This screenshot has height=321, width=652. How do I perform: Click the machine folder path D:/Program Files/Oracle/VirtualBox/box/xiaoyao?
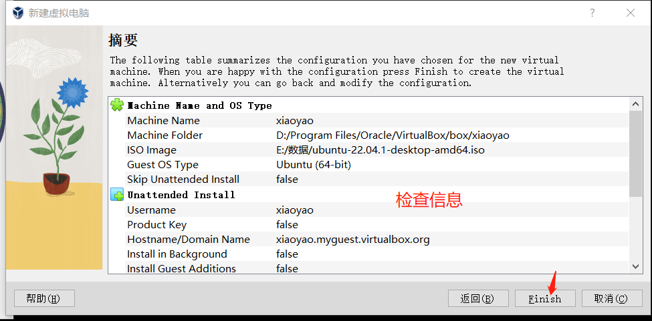(393, 135)
